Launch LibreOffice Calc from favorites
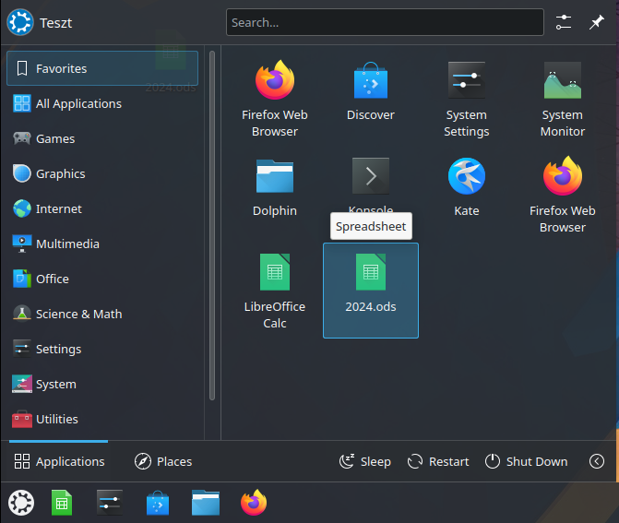 (x=275, y=291)
